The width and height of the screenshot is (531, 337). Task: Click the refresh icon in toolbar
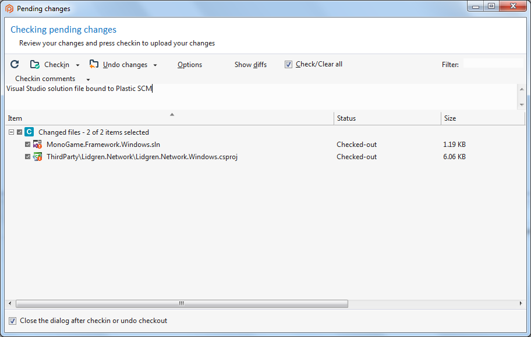15,64
